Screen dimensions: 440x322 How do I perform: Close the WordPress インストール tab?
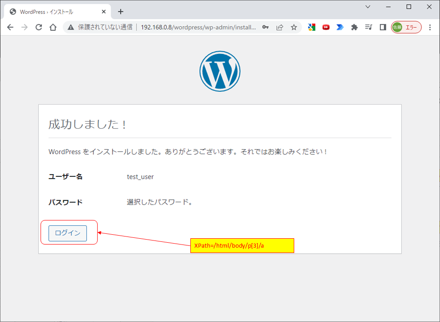(x=103, y=12)
